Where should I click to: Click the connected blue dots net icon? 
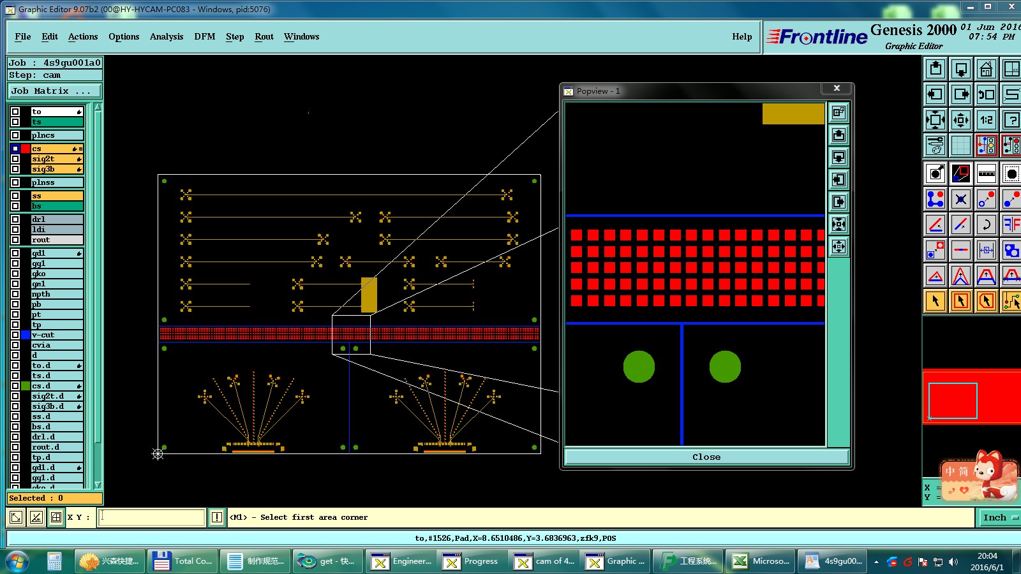[x=935, y=199]
